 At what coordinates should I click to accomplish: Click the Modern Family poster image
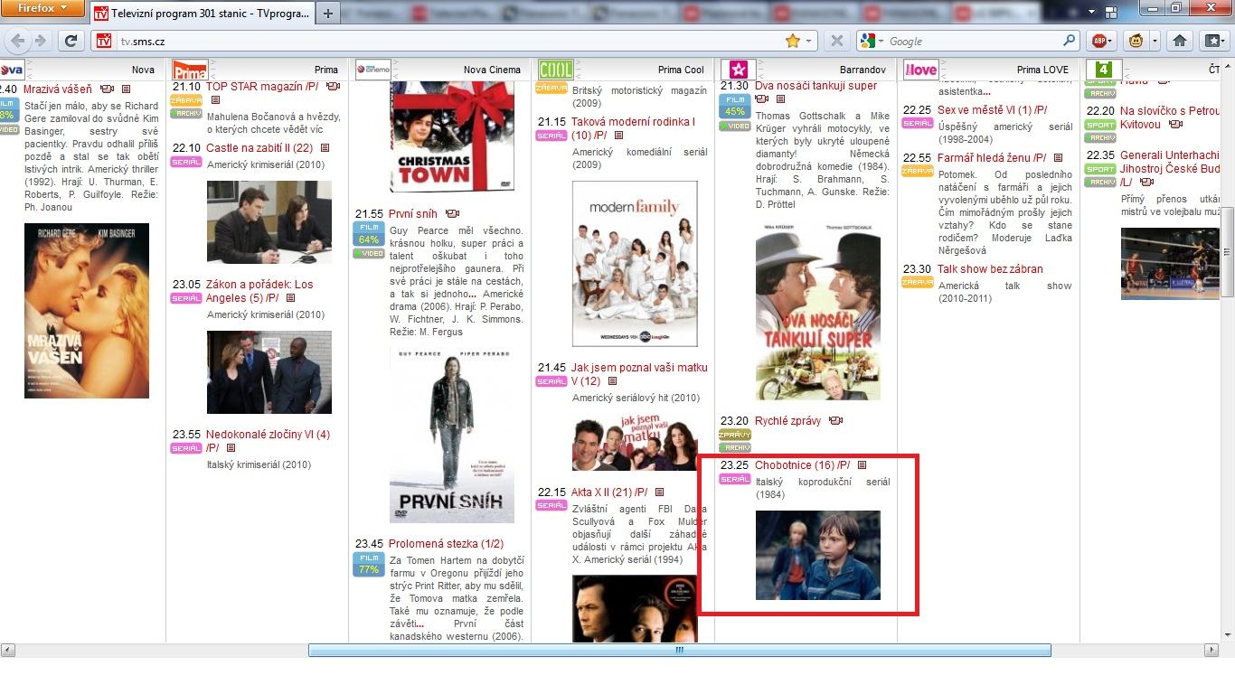(635, 264)
